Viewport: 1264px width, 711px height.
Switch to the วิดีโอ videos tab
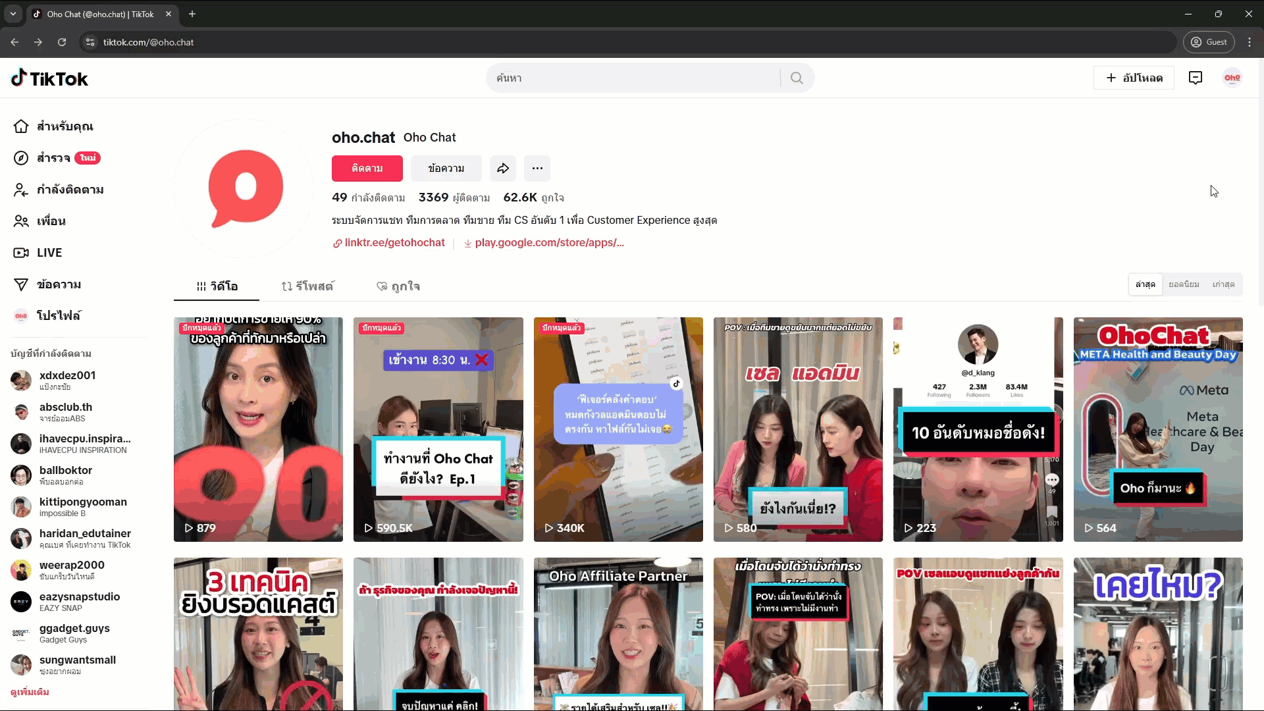tap(217, 286)
